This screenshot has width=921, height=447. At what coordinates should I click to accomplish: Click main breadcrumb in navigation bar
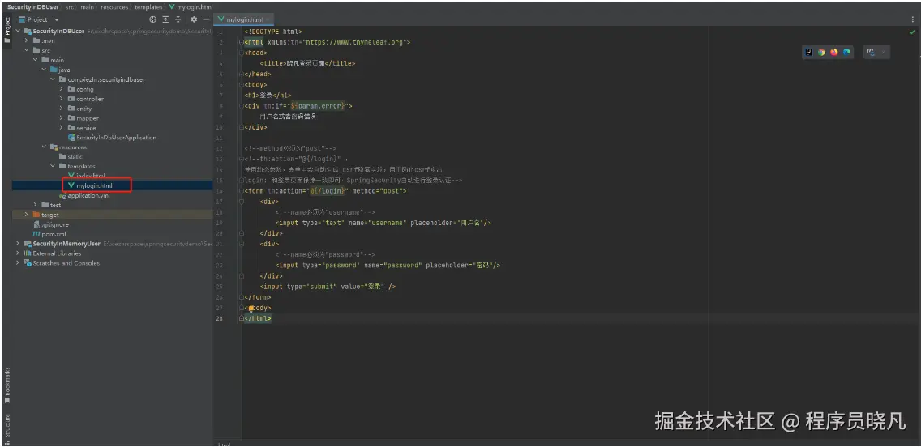[86, 6]
